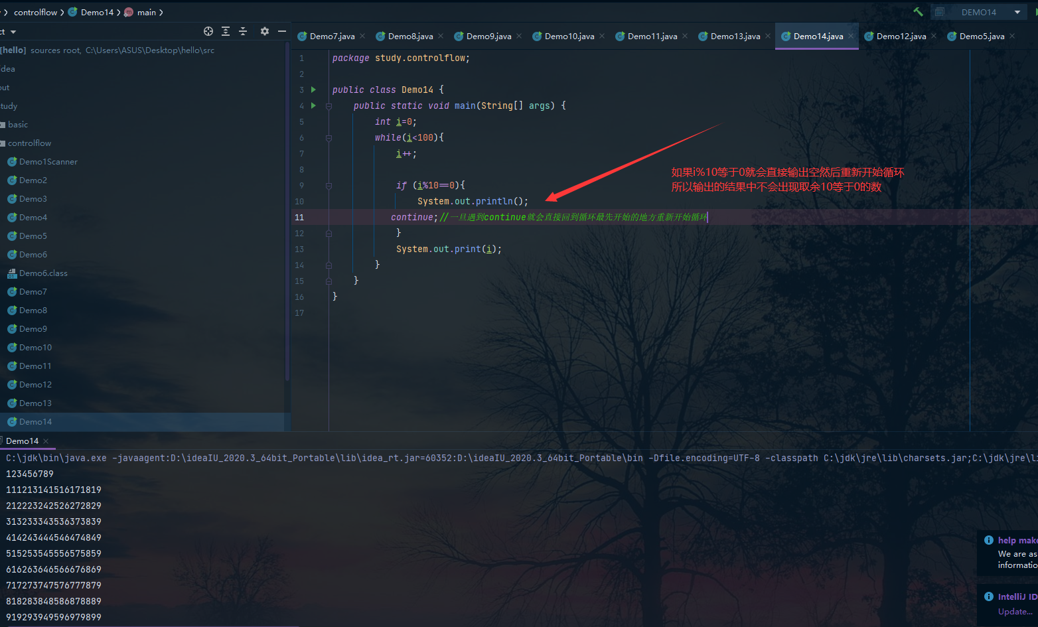Image resolution: width=1038 pixels, height=627 pixels.
Task: Close the Demo14 run console tab
Action: [x=46, y=441]
